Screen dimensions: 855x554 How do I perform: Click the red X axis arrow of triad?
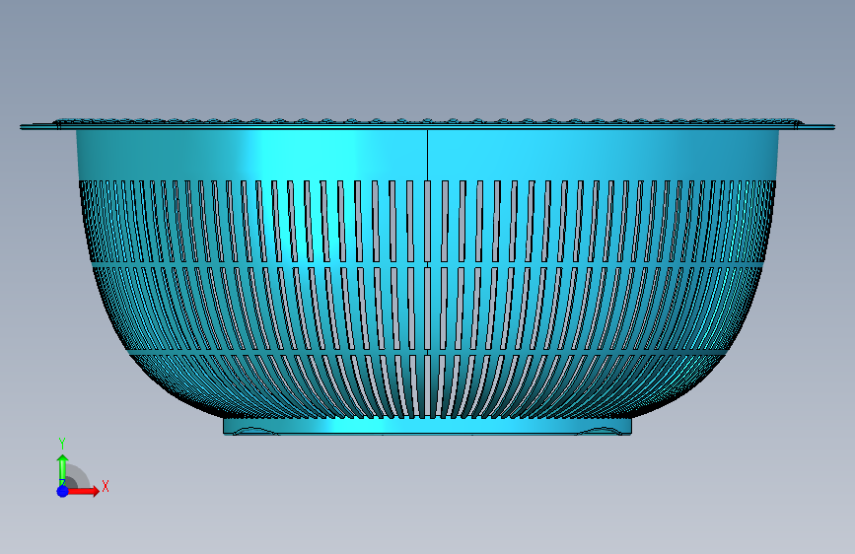(x=84, y=491)
